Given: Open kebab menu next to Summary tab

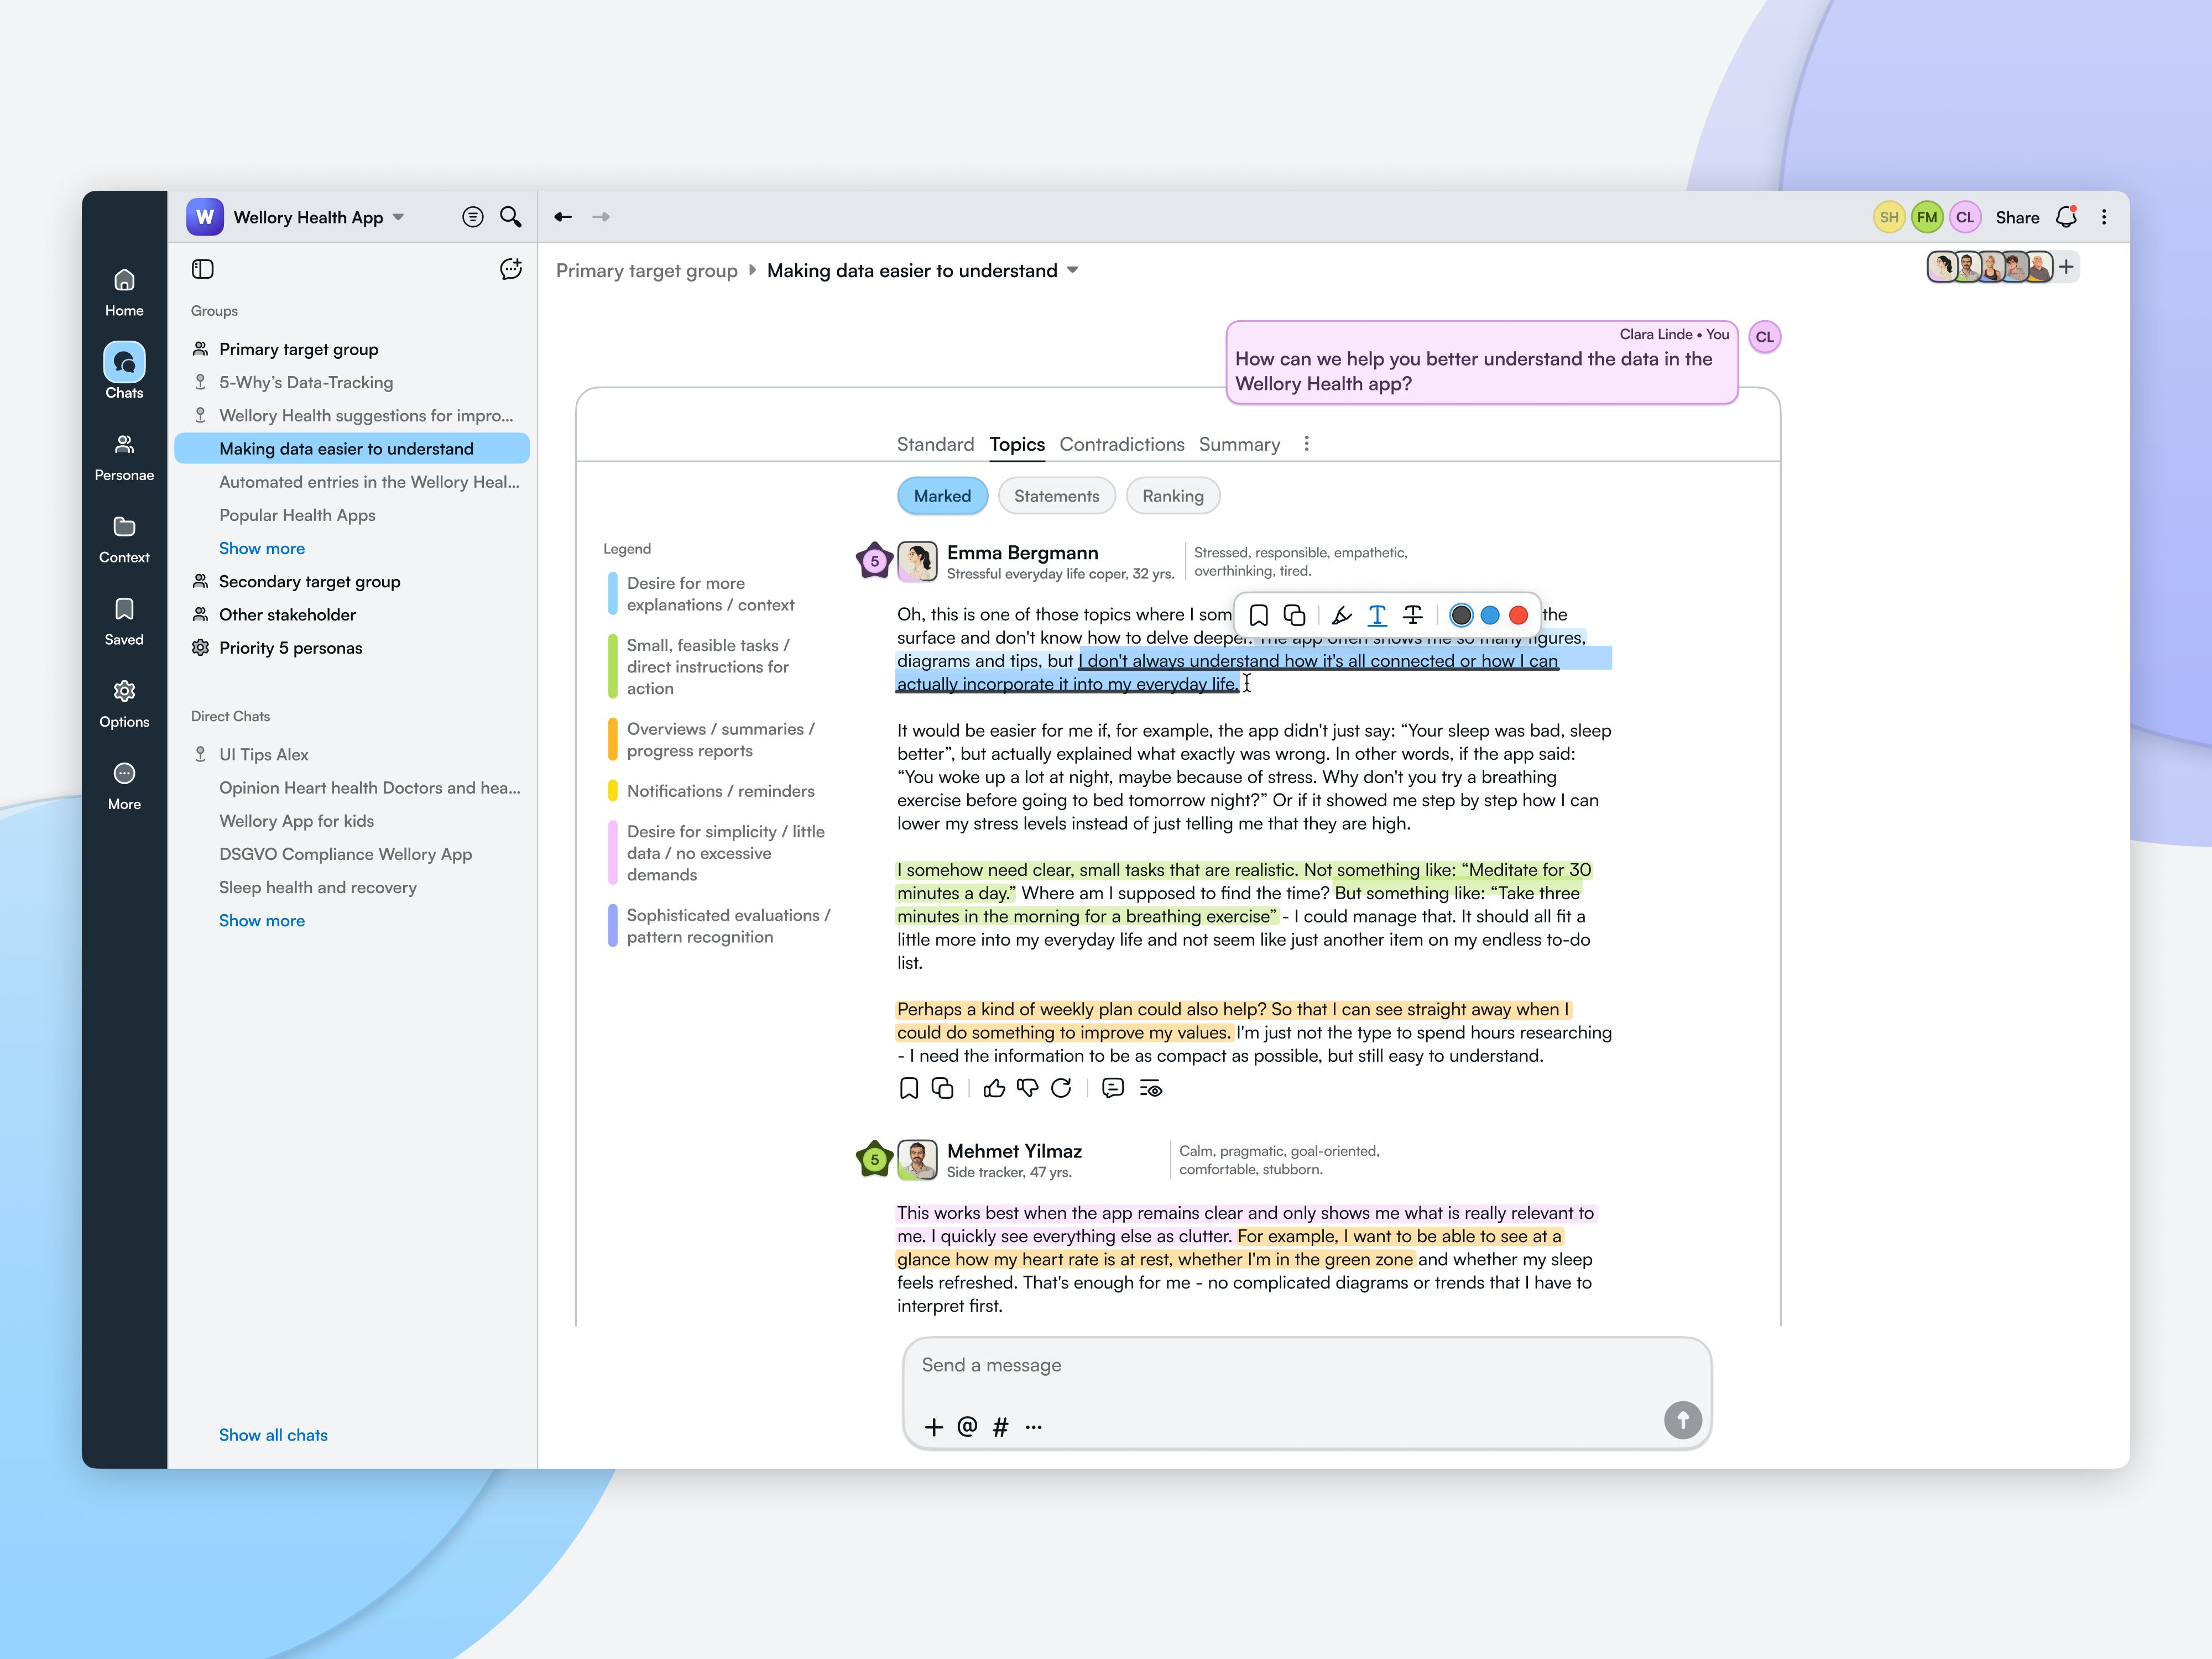Looking at the screenshot, I should tap(1306, 444).
